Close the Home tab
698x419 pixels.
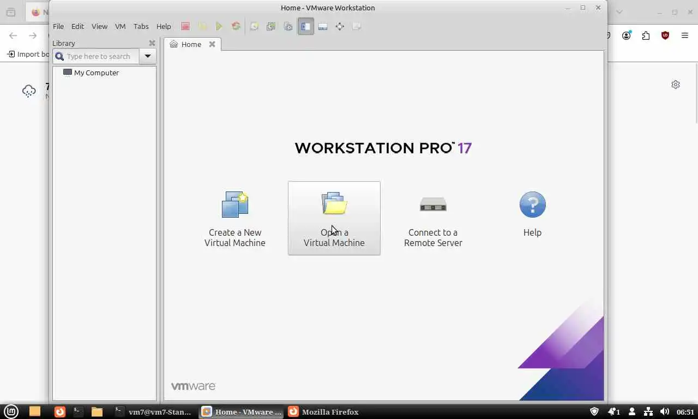coord(212,44)
